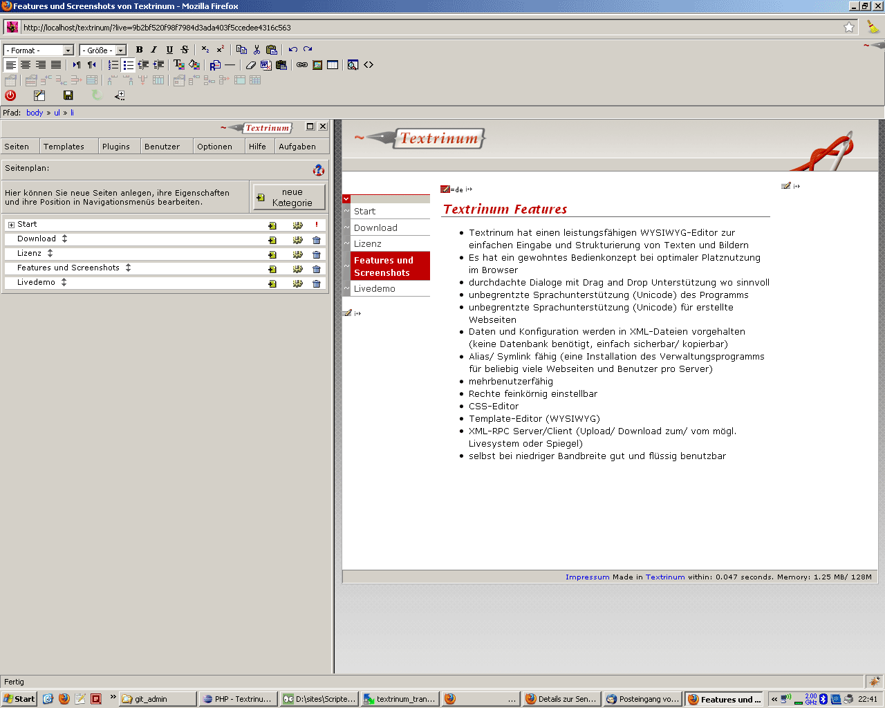Bookmark page with the star icon
Image resolution: width=885 pixels, height=708 pixels.
[x=849, y=28]
